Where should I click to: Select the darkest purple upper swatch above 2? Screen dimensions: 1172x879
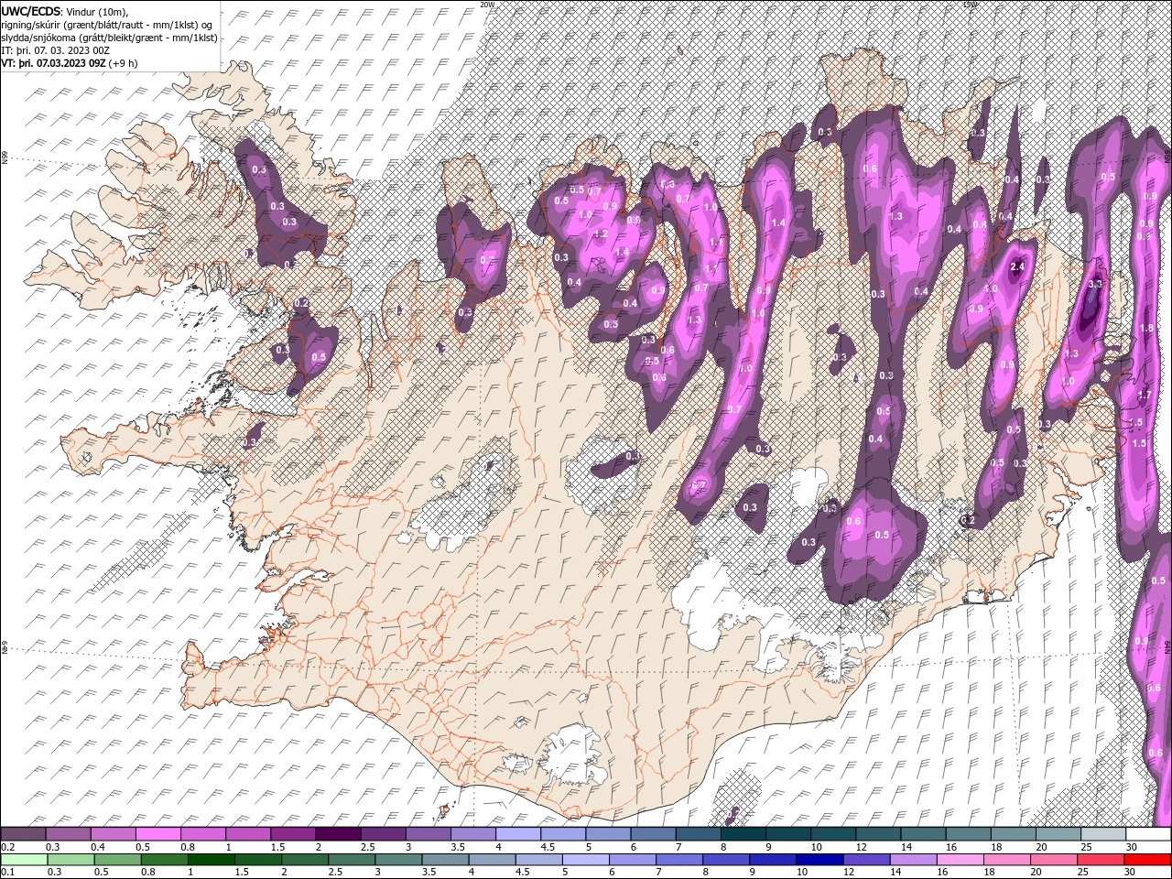pos(338,834)
